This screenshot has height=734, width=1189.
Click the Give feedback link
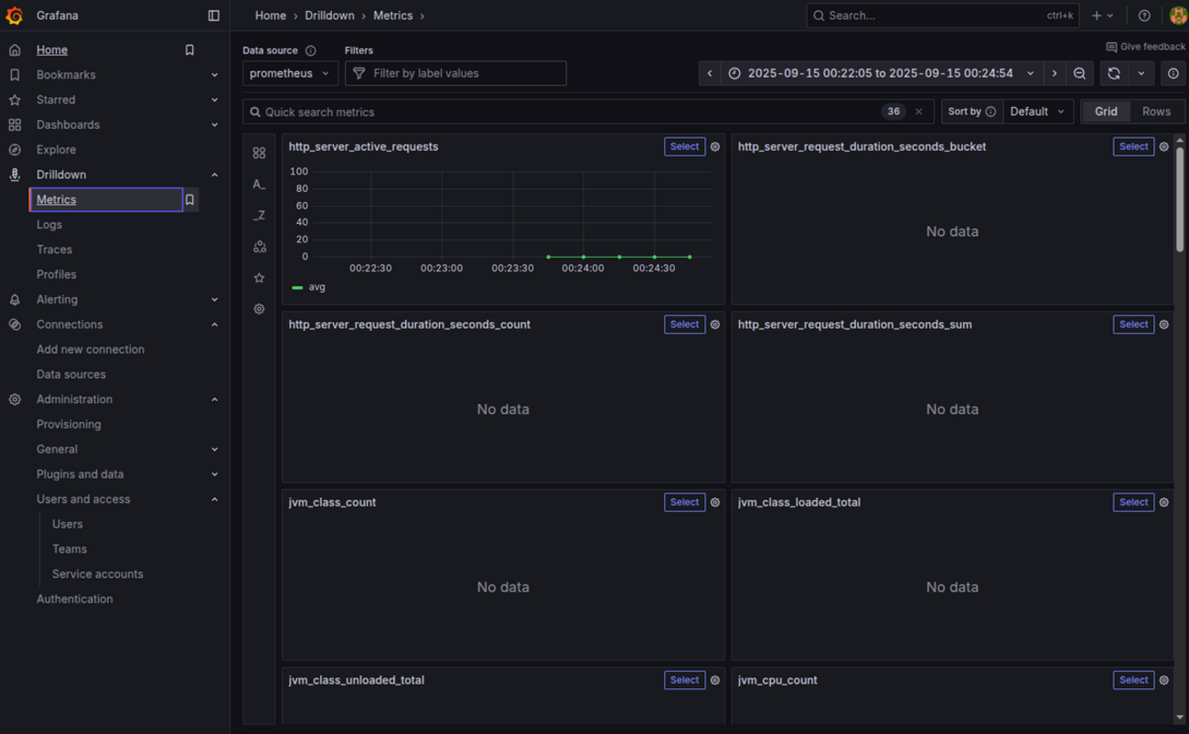1145,47
